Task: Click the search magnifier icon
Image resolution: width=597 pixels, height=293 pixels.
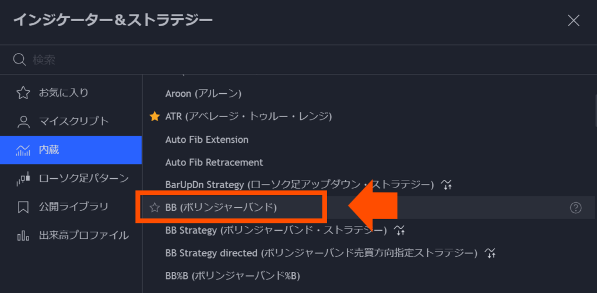Action: click(x=19, y=59)
